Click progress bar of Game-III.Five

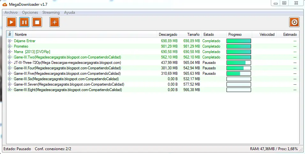(x=239, y=73)
